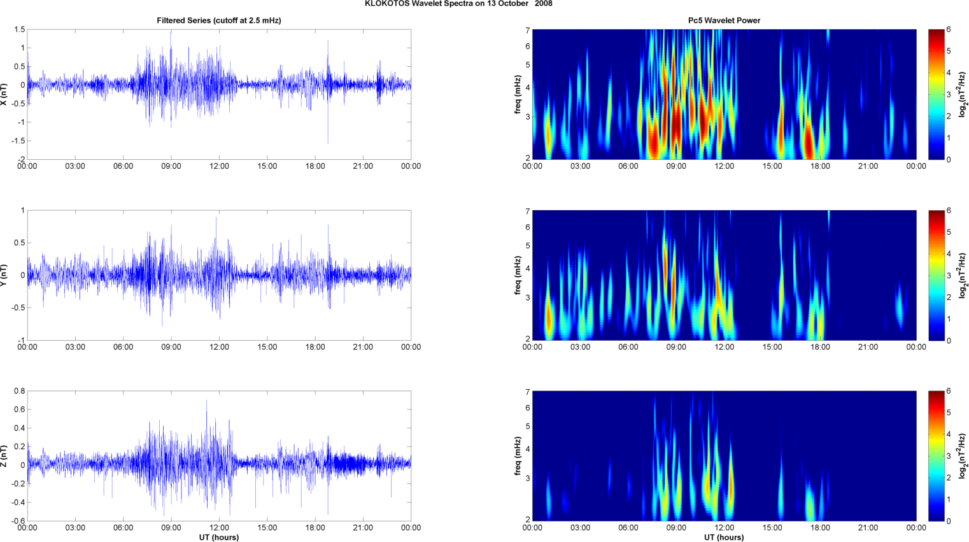Select the Z (nT) axis label
Screen dimensions: 969x542
[x=4, y=456]
